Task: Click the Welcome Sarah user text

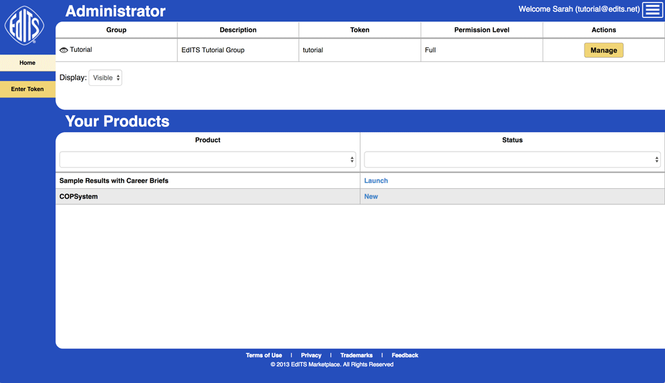Action: (579, 9)
